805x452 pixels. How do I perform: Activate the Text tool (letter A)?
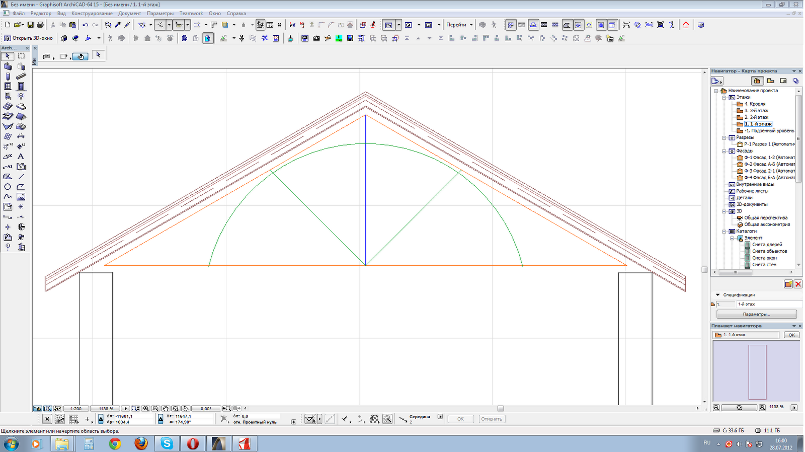pos(21,157)
